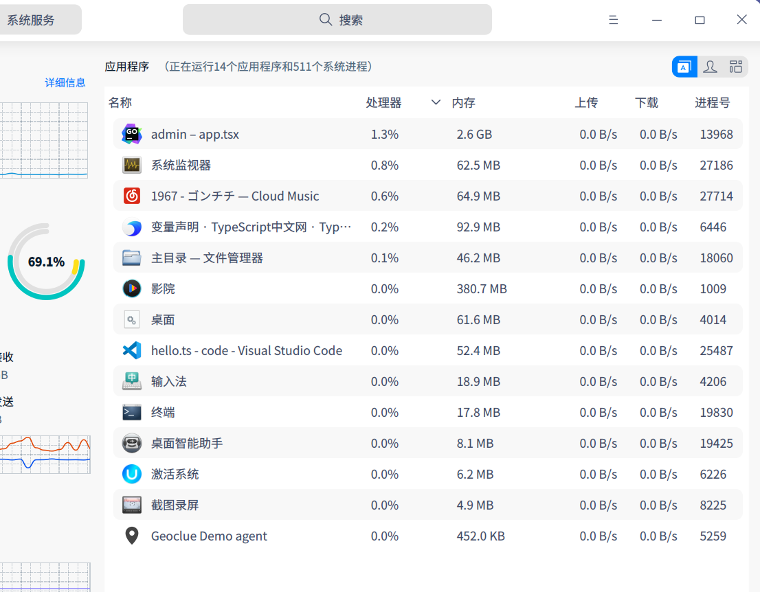Open the 详细信息 detailed info link
Image resolution: width=760 pixels, height=592 pixels.
pyautogui.click(x=65, y=82)
